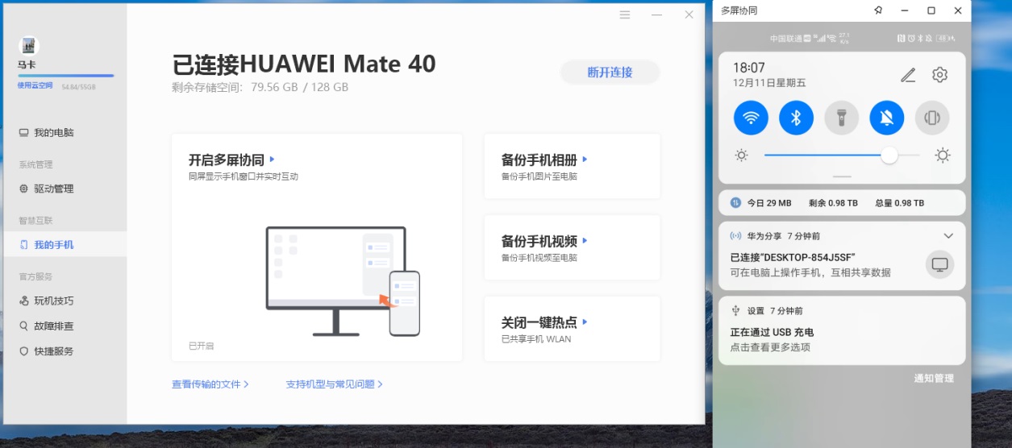Pin the 多屏协同 window
The image size is (1012, 448).
point(878,10)
